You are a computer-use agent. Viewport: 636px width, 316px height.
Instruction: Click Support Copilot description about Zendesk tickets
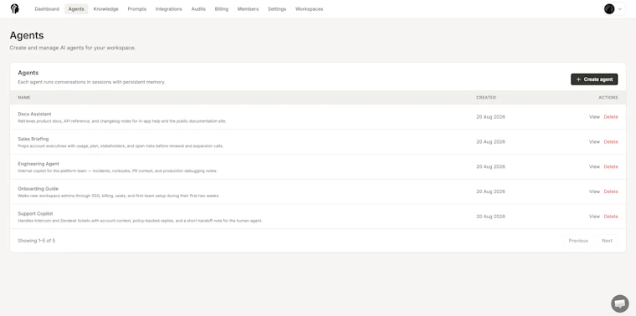pyautogui.click(x=140, y=221)
